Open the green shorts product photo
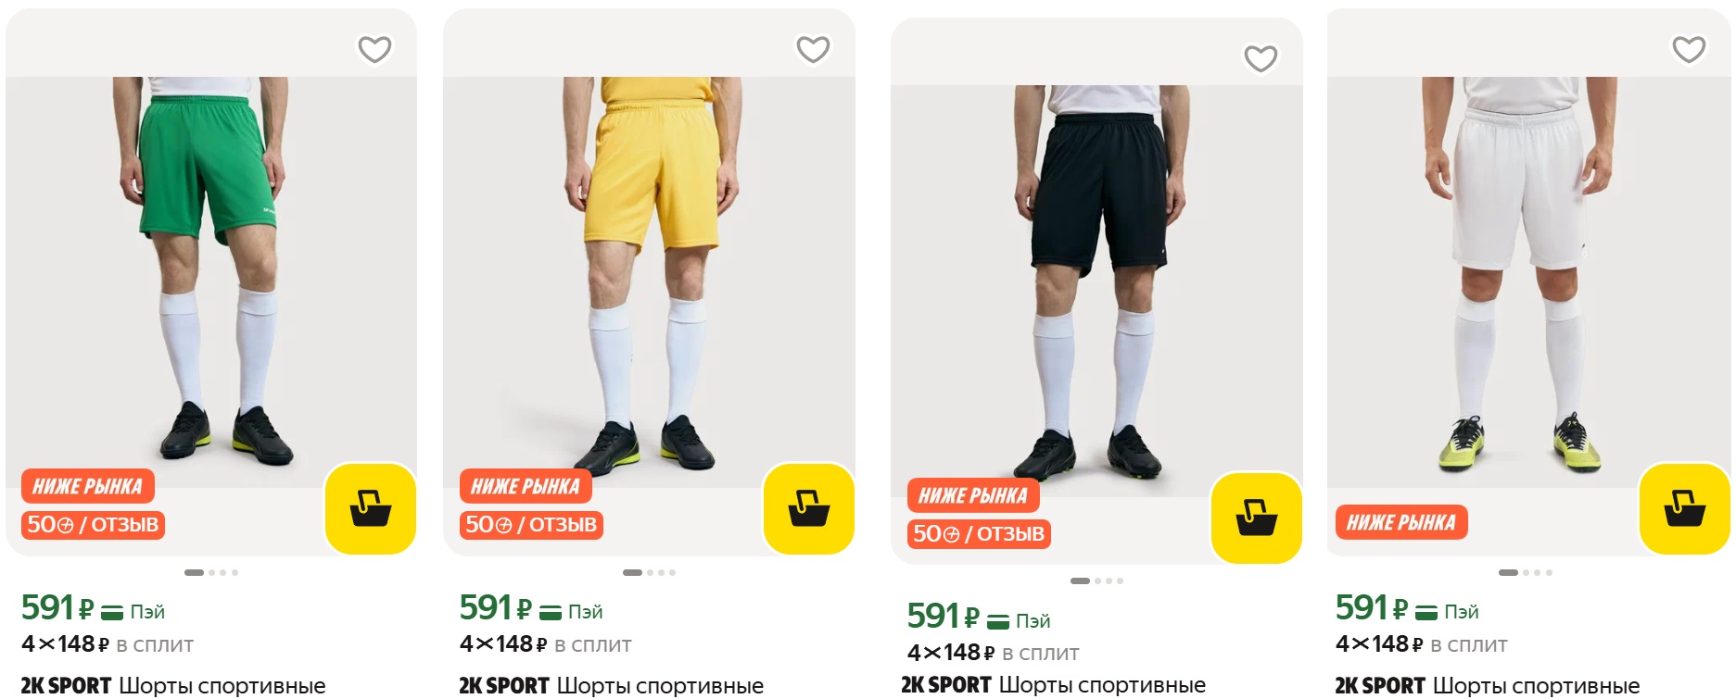 point(211,268)
